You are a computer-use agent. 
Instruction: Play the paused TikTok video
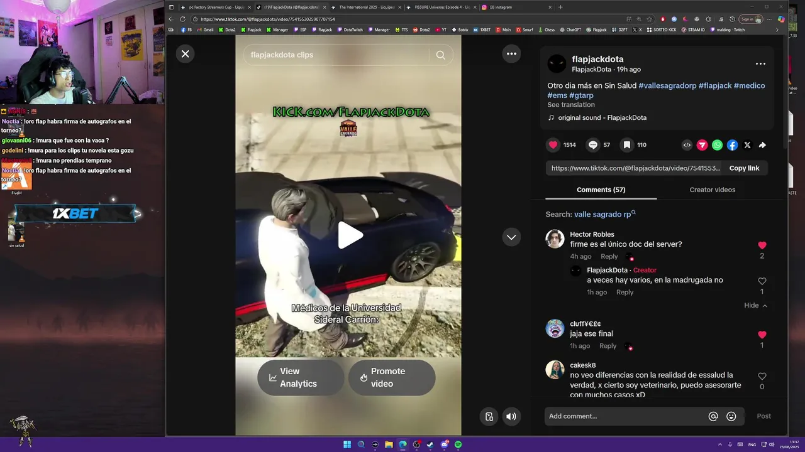click(350, 235)
